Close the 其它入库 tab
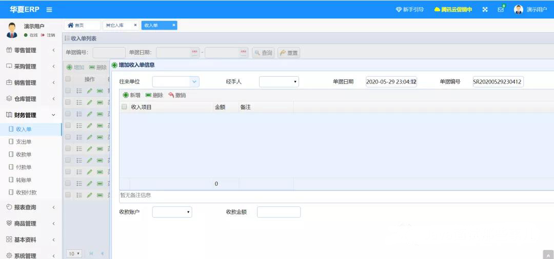Viewport: 554px width, 259px height. click(135, 25)
